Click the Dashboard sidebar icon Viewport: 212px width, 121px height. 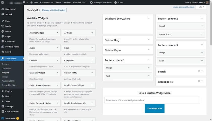coord(3,9)
